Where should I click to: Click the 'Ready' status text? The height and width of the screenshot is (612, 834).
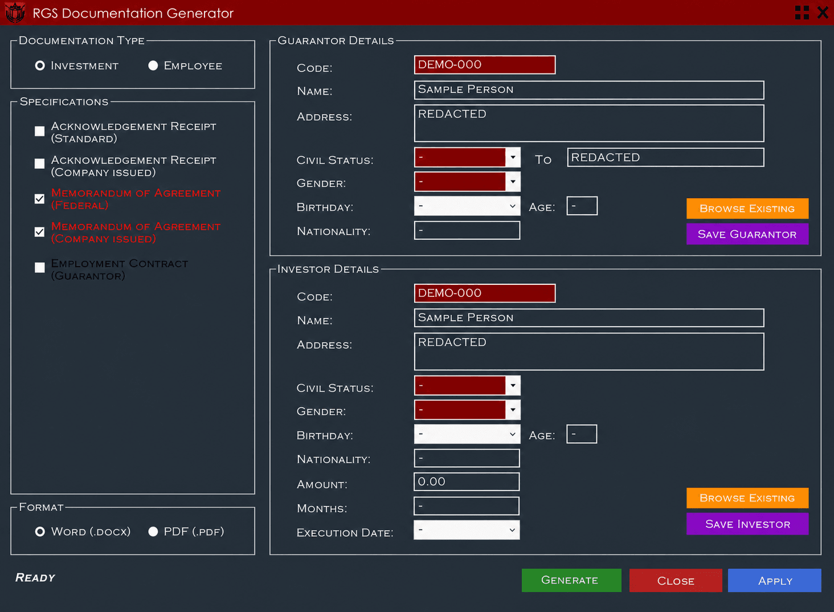pyautogui.click(x=35, y=578)
